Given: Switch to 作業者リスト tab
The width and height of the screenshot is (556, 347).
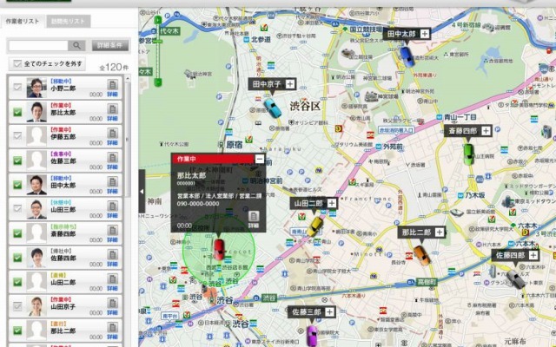Looking at the screenshot, I should click(23, 21).
